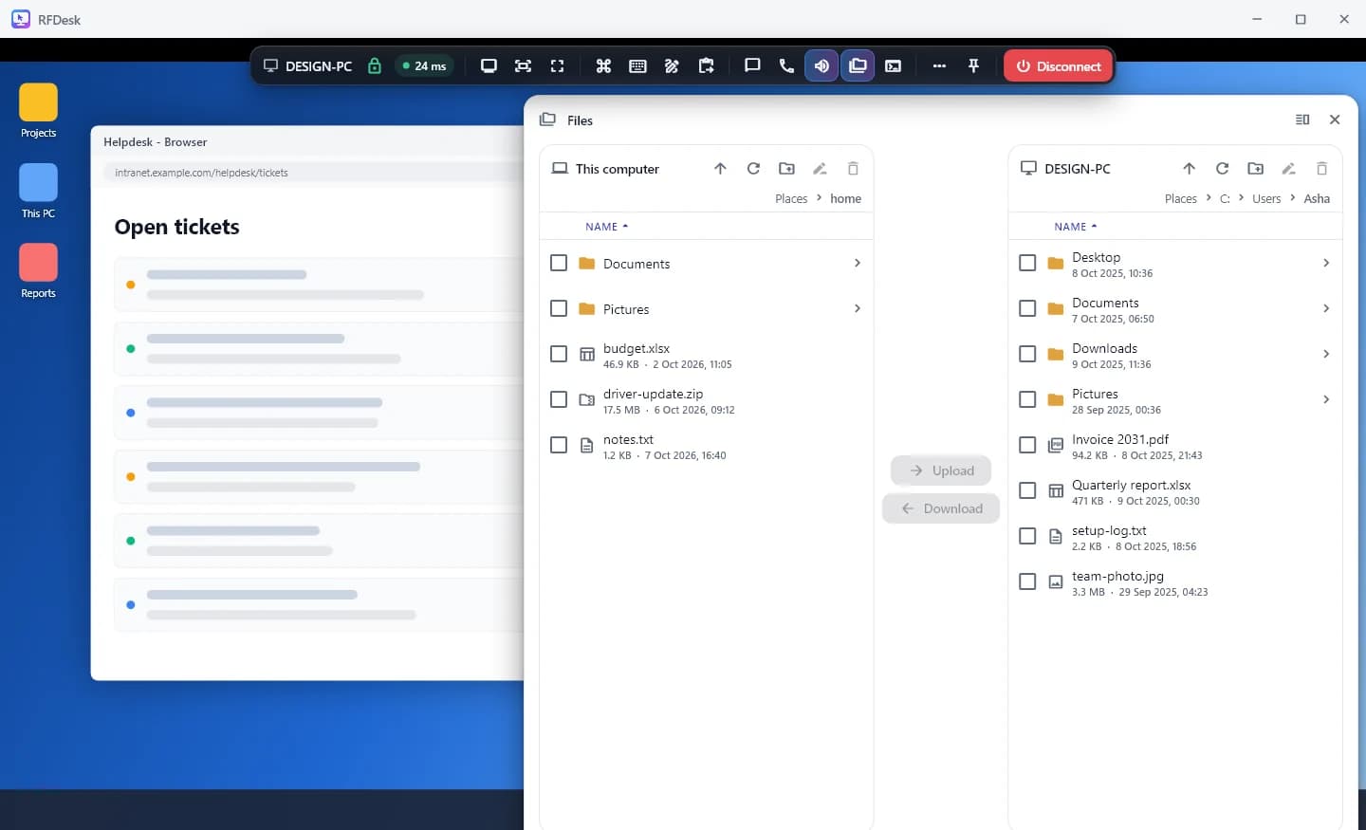Open the remote Desktop folder chevron
1366x830 pixels.
1325,263
